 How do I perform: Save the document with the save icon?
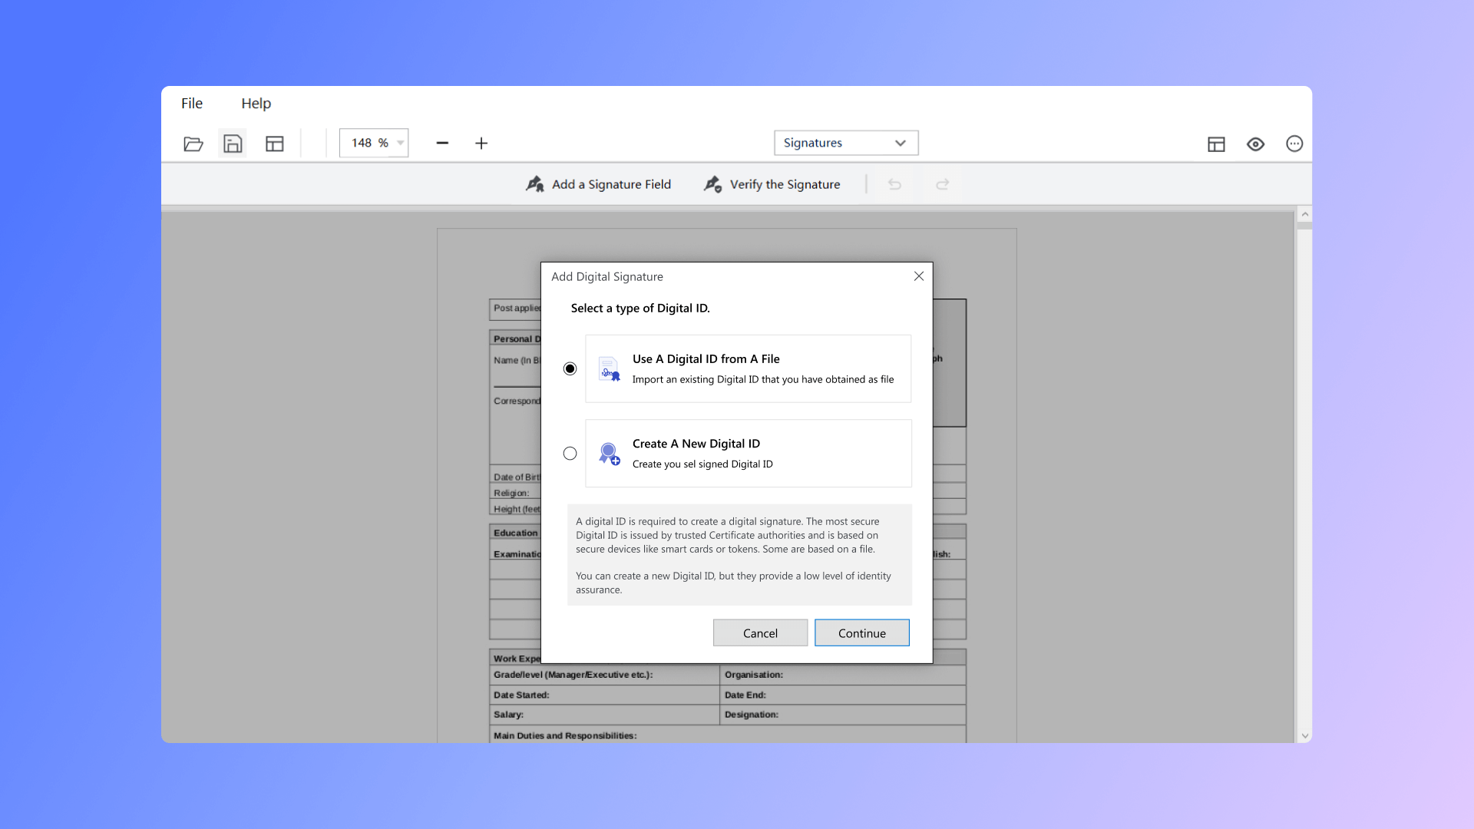[x=233, y=144]
